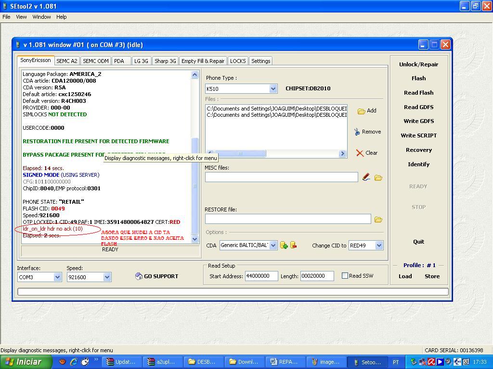
Task: Open the Settings tab
Action: (x=260, y=61)
